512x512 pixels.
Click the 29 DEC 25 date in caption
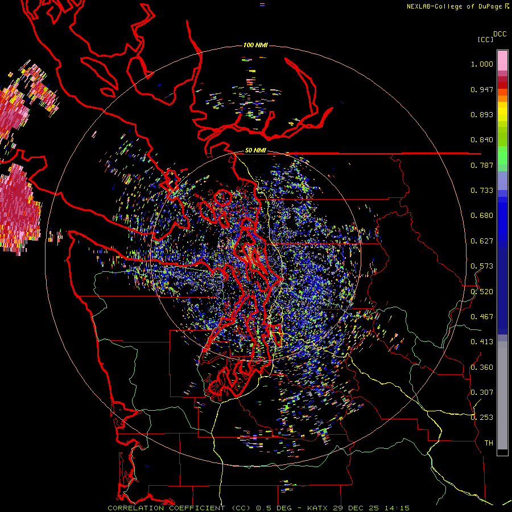356,508
